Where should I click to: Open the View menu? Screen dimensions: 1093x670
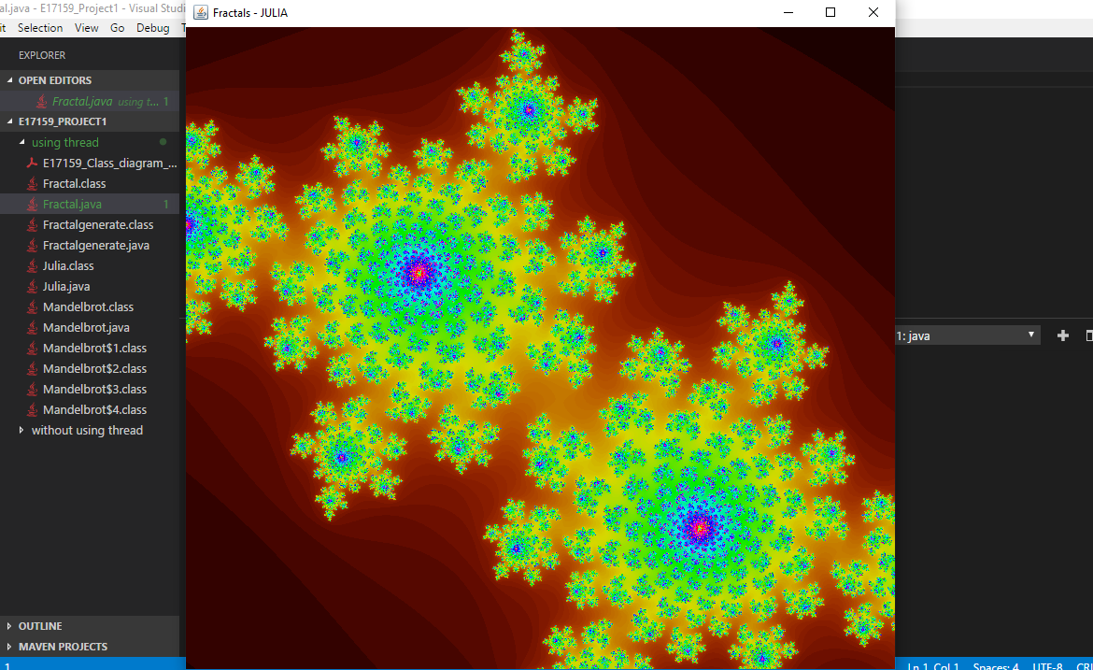tap(86, 27)
